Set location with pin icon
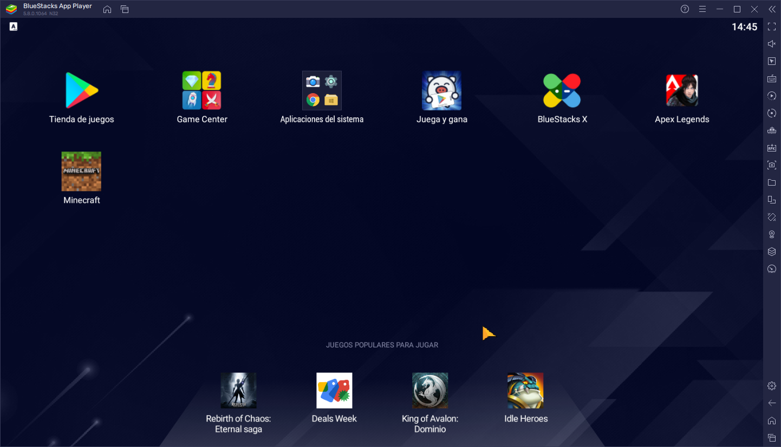The image size is (781, 447). pyautogui.click(x=772, y=234)
